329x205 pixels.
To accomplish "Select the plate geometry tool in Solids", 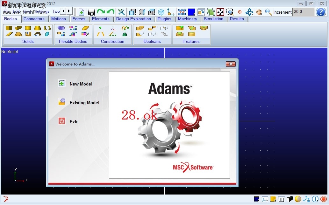I will 18,34.
